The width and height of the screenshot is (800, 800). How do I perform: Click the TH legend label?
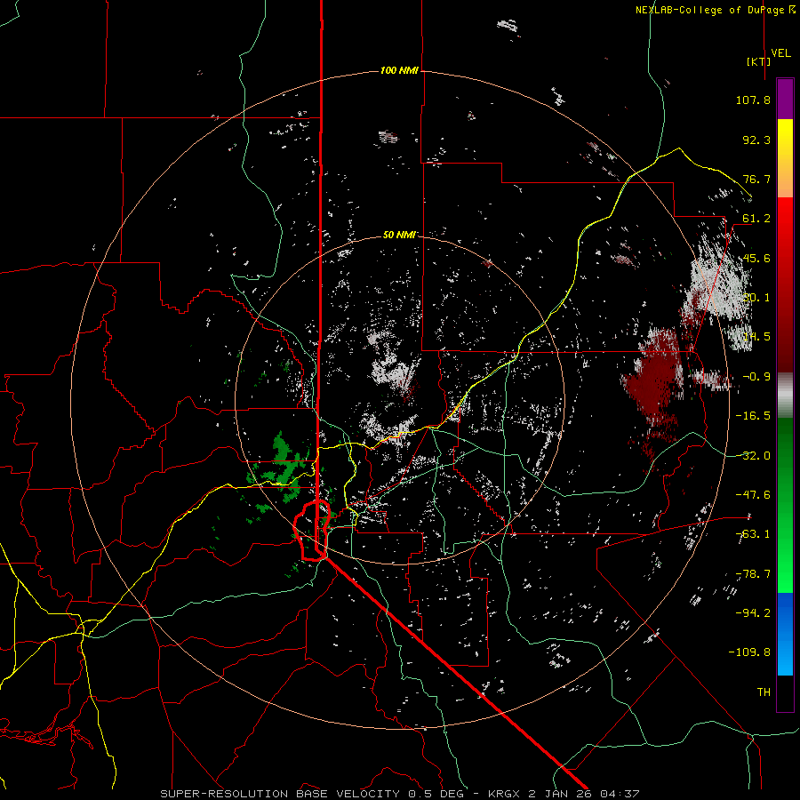(764, 692)
